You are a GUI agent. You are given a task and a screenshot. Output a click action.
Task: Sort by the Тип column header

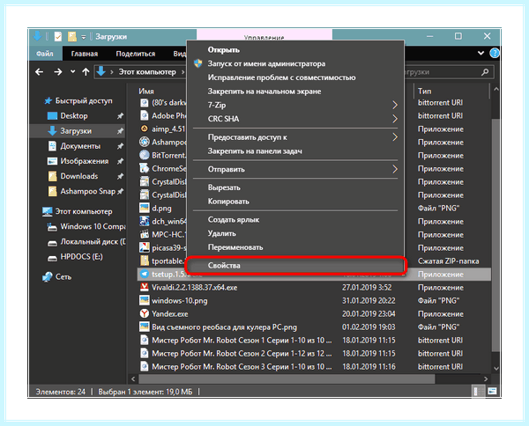click(x=424, y=92)
